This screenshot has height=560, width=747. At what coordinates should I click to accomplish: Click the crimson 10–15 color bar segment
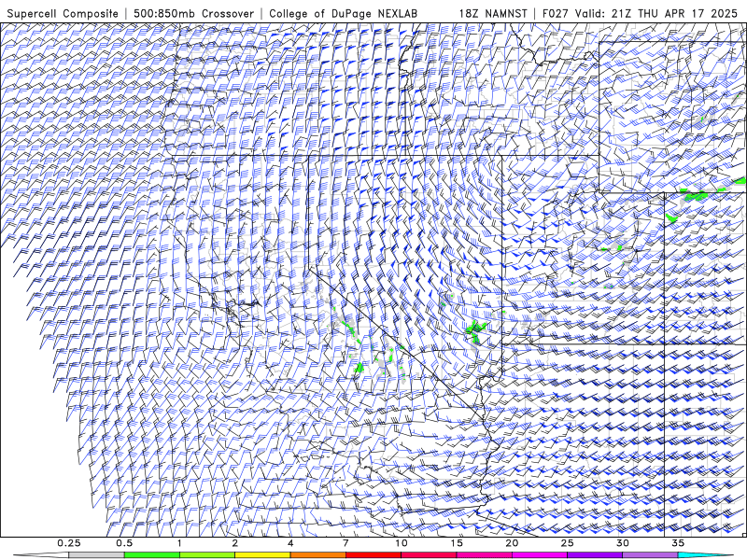tap(429, 555)
